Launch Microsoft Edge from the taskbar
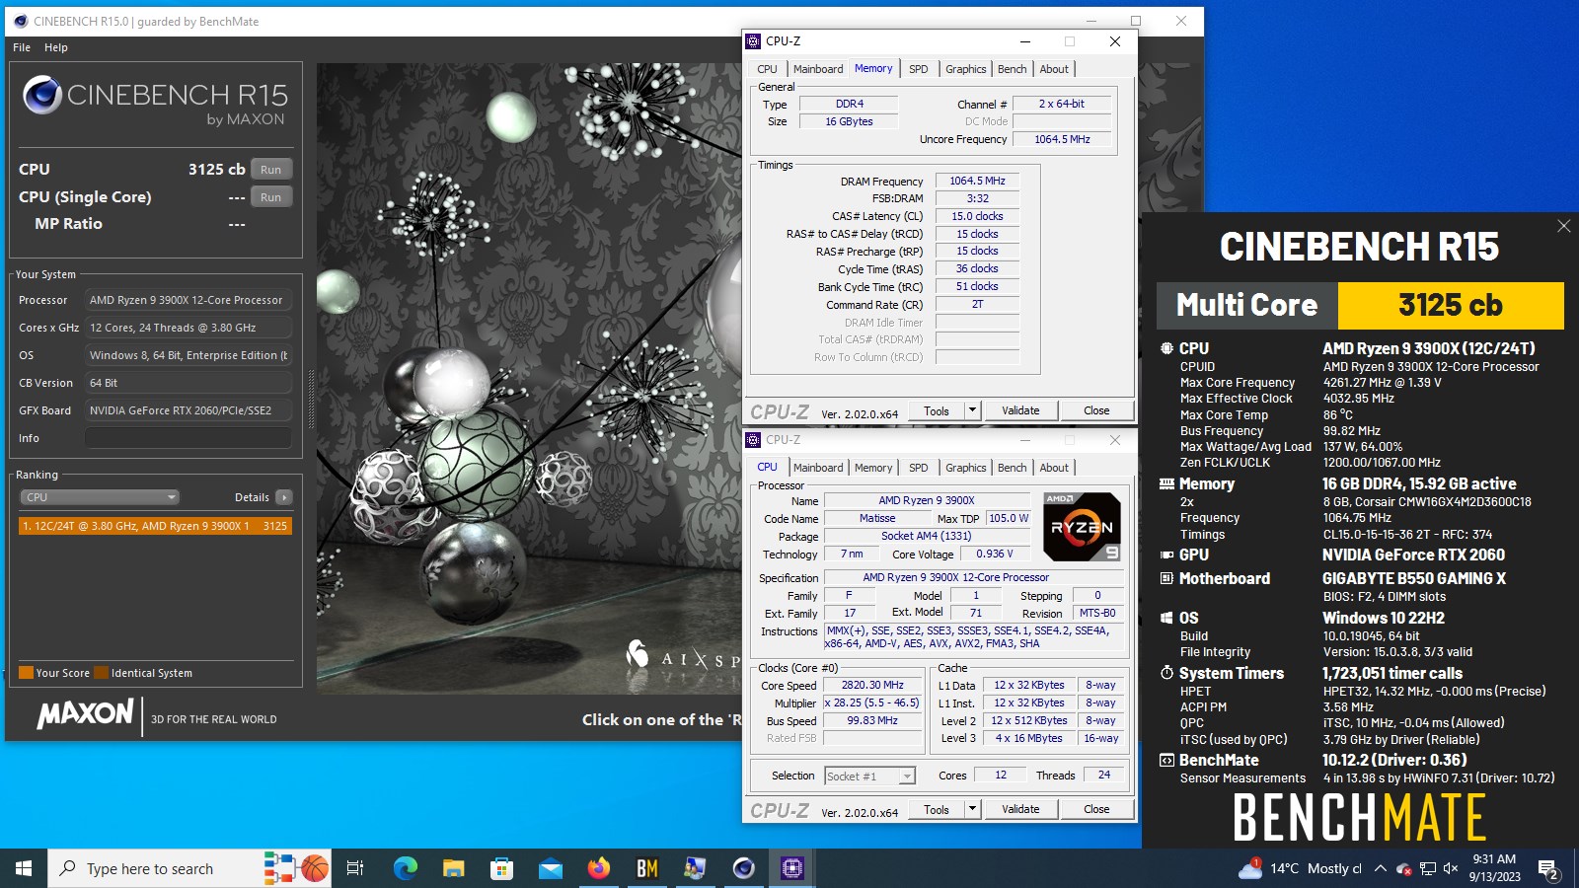Viewport: 1579px width, 888px height. (405, 868)
